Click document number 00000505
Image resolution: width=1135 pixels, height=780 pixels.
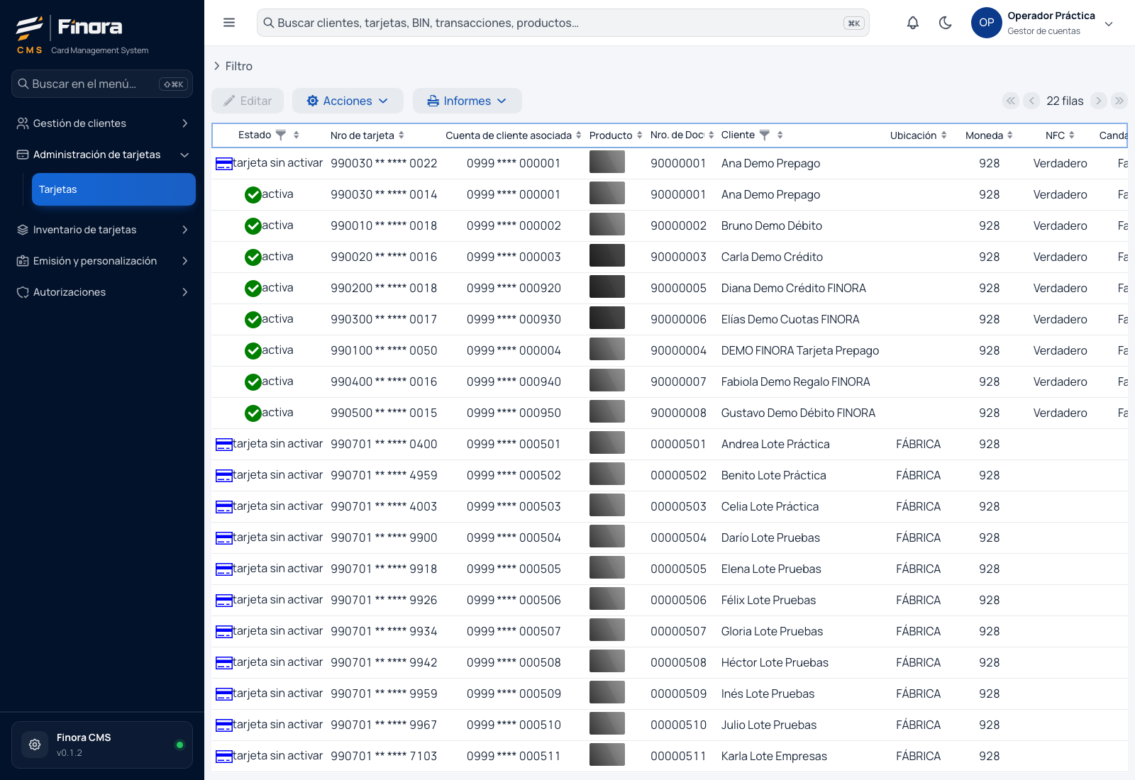[678, 569]
